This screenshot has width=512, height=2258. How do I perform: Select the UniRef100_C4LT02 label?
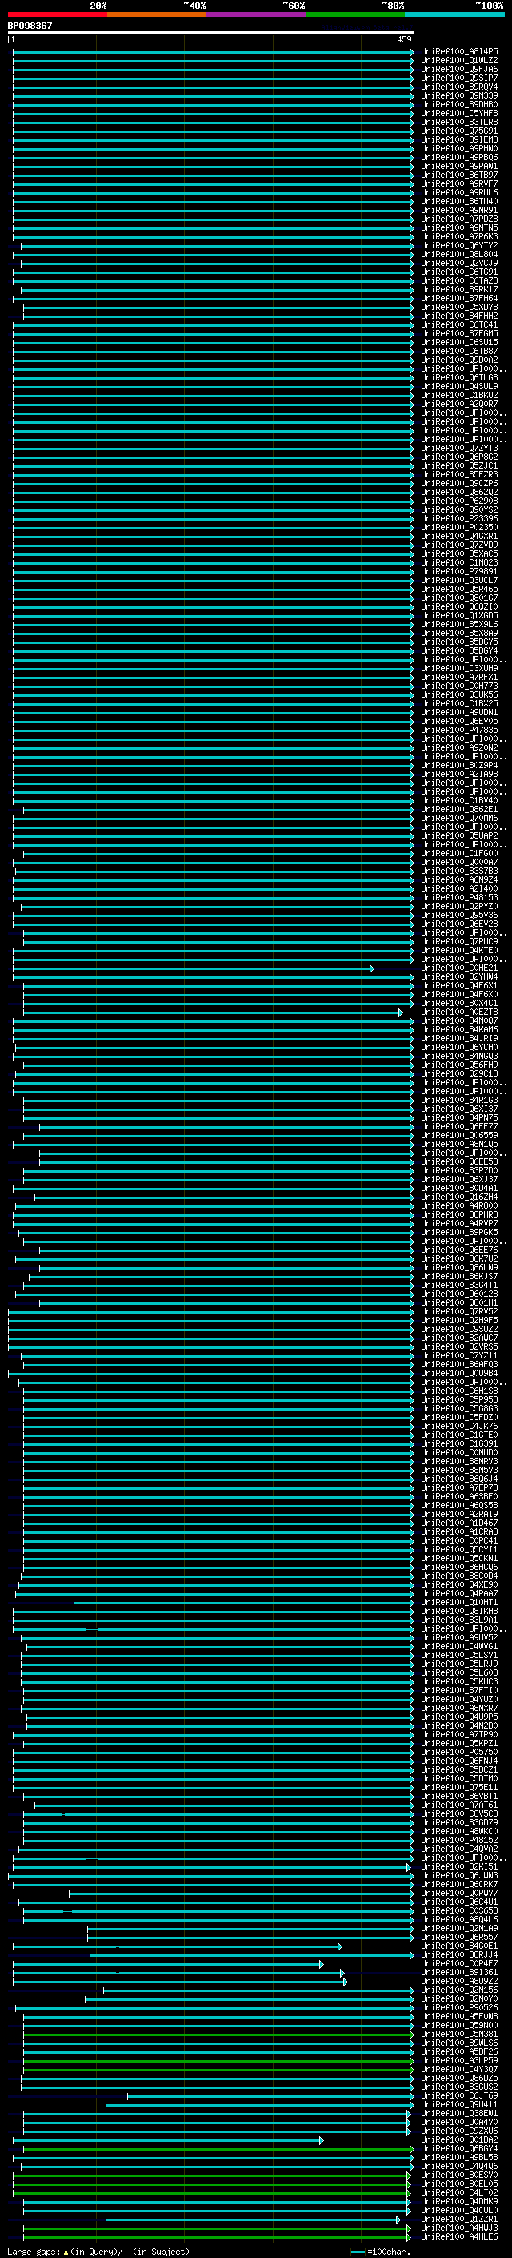(458, 2192)
